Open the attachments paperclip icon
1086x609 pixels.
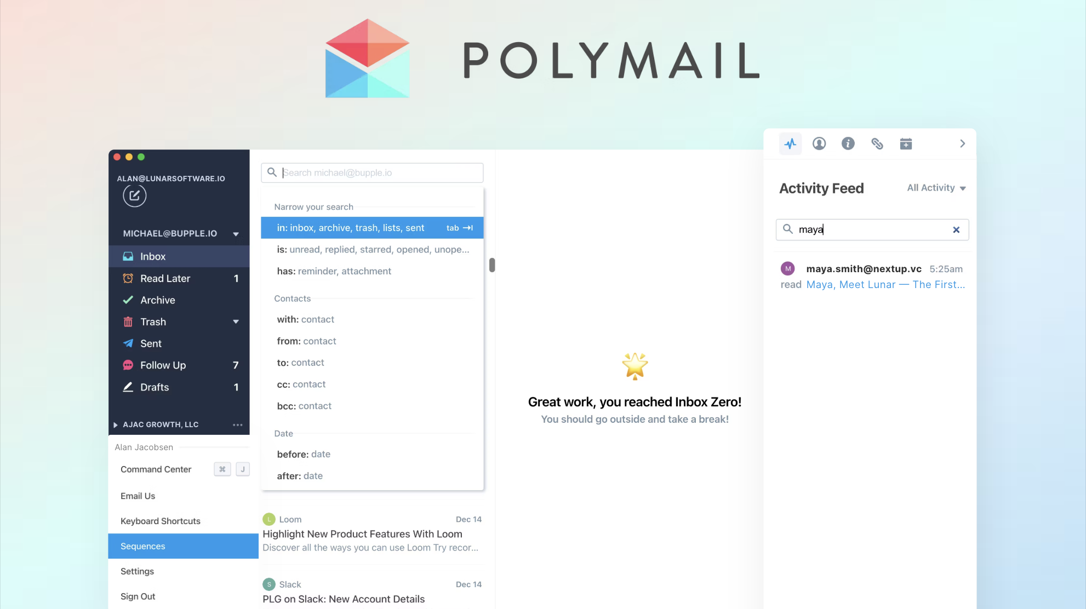coord(877,143)
